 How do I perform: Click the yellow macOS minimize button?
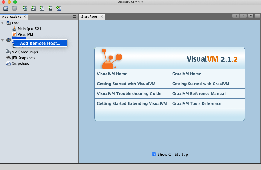coord(9,2)
